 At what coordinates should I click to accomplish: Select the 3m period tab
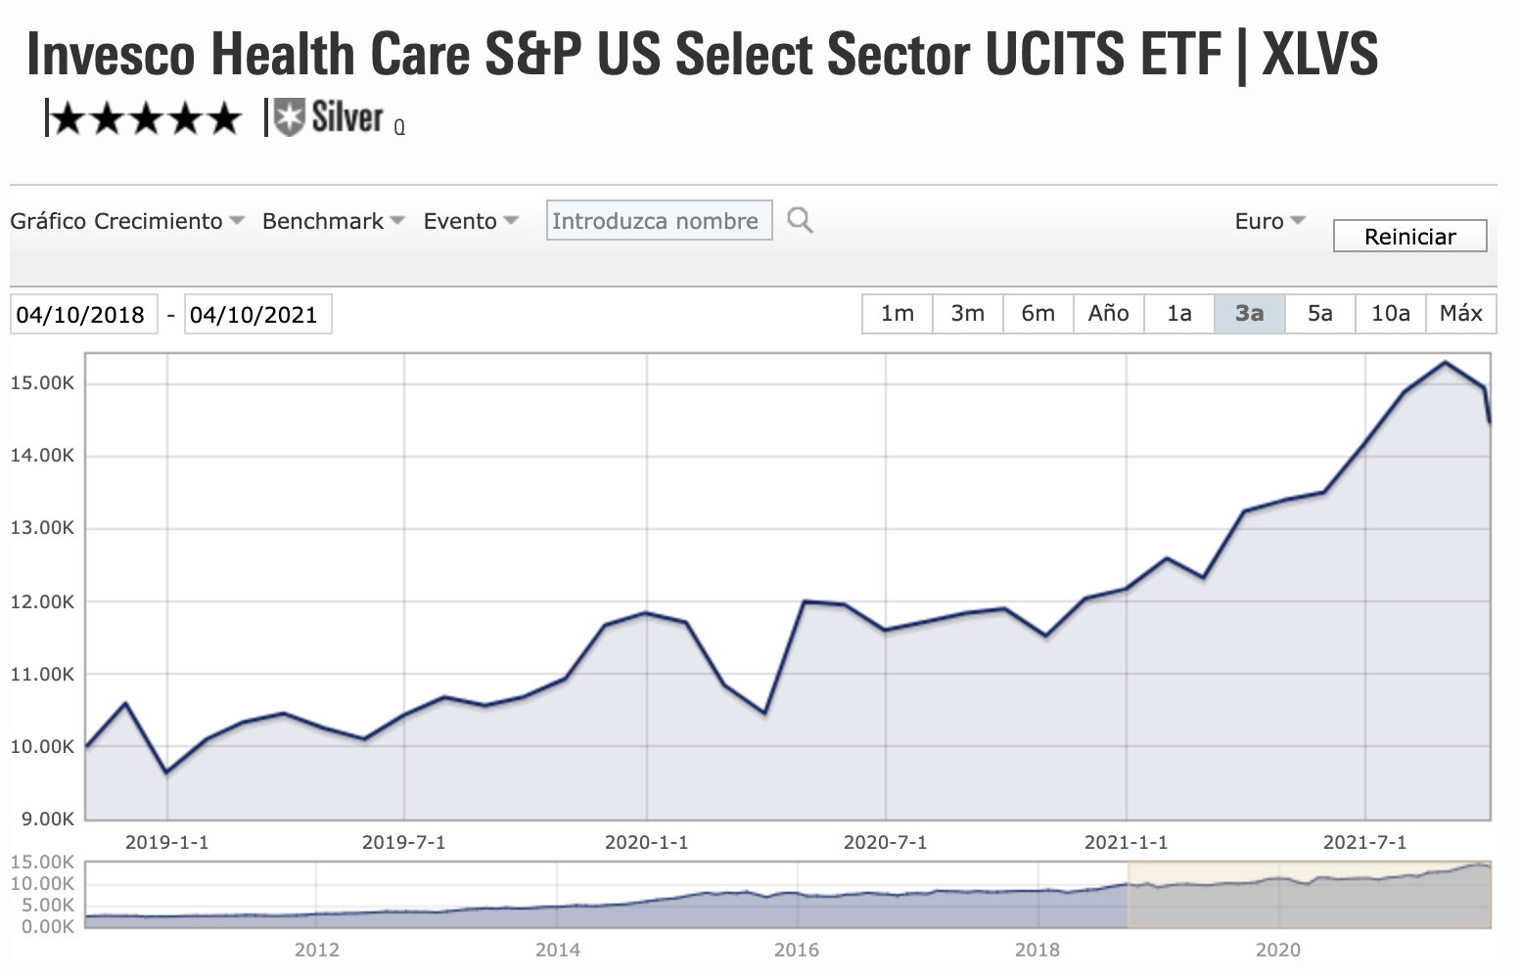pos(967,313)
